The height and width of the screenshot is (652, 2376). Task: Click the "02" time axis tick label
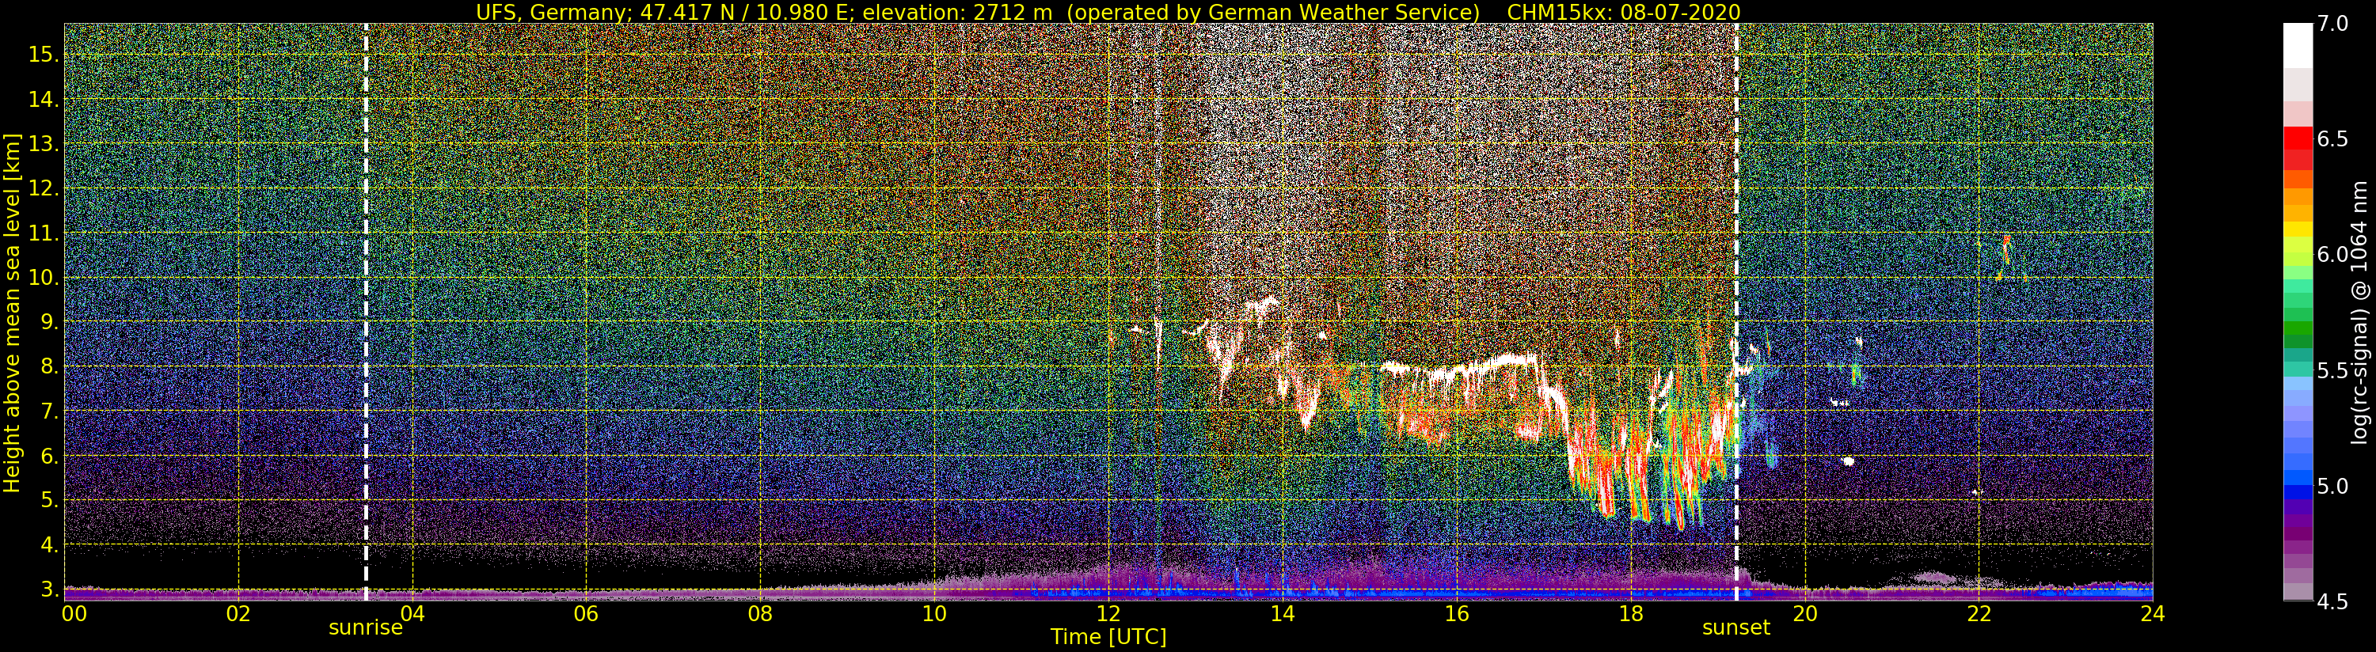[x=238, y=613]
